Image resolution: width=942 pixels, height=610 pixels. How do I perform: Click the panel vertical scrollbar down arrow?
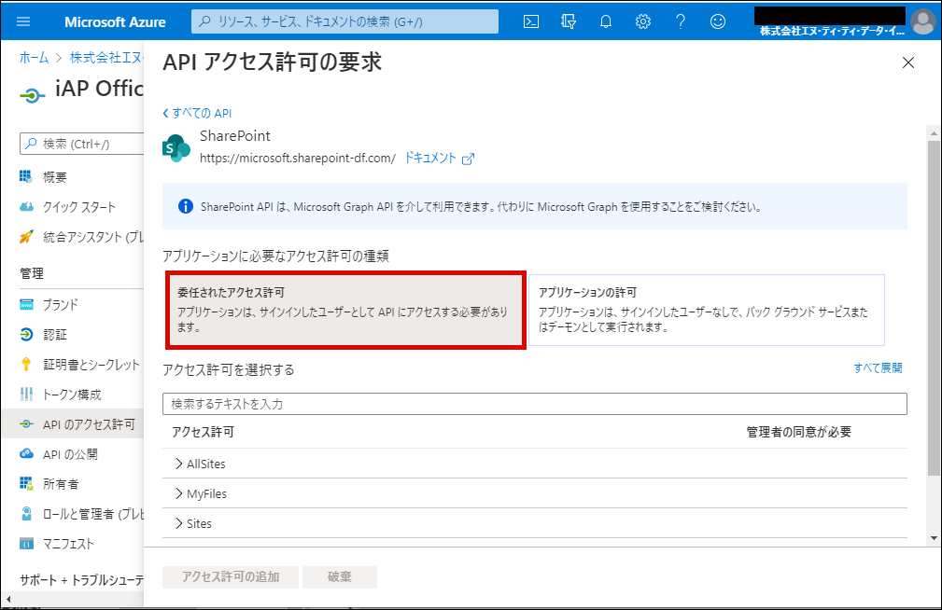pyautogui.click(x=934, y=538)
